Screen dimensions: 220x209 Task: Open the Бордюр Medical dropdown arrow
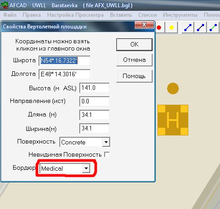coord(86,168)
